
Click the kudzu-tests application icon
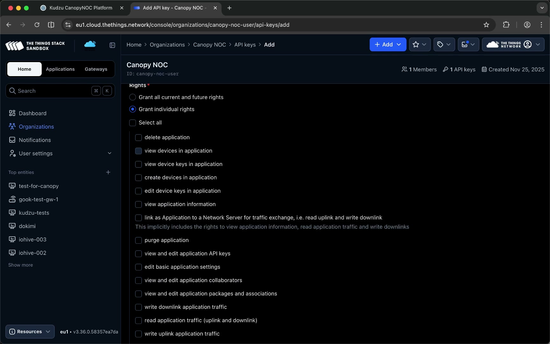12,212
